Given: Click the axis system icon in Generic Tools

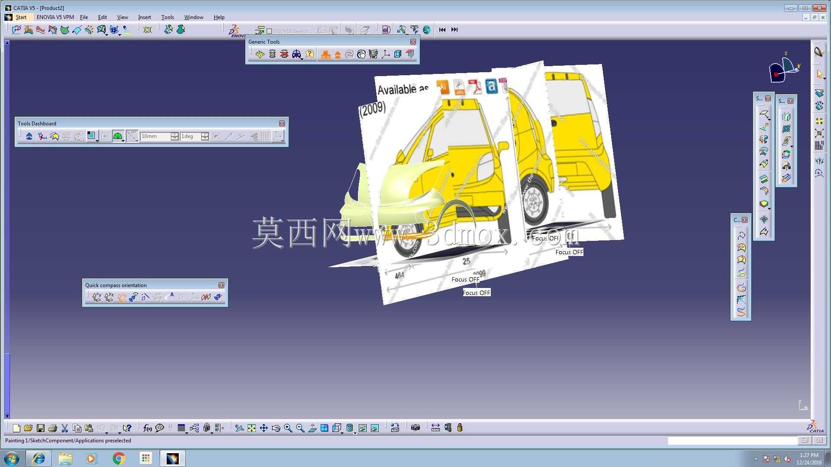Looking at the screenshot, I should 386,54.
